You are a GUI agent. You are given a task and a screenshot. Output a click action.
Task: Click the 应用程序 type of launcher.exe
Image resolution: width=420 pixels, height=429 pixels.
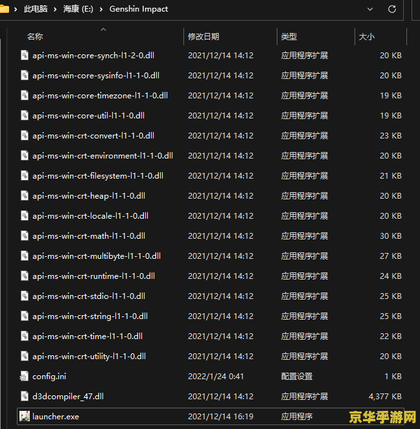297,417
